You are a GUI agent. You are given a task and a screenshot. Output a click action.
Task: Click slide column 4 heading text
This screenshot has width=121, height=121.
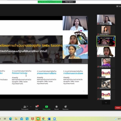[x=47, y=73]
